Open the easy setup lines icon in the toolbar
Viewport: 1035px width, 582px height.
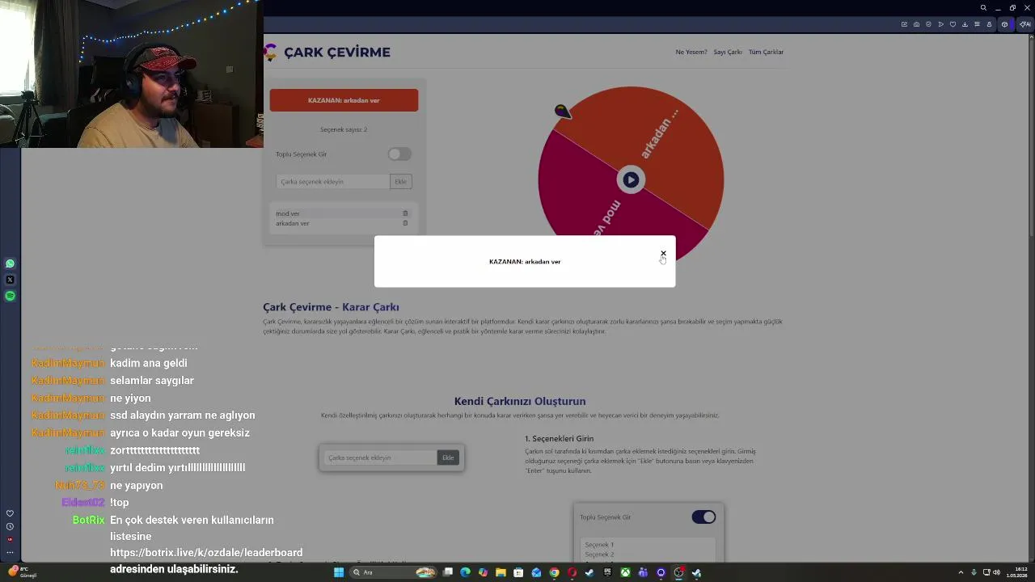(977, 24)
